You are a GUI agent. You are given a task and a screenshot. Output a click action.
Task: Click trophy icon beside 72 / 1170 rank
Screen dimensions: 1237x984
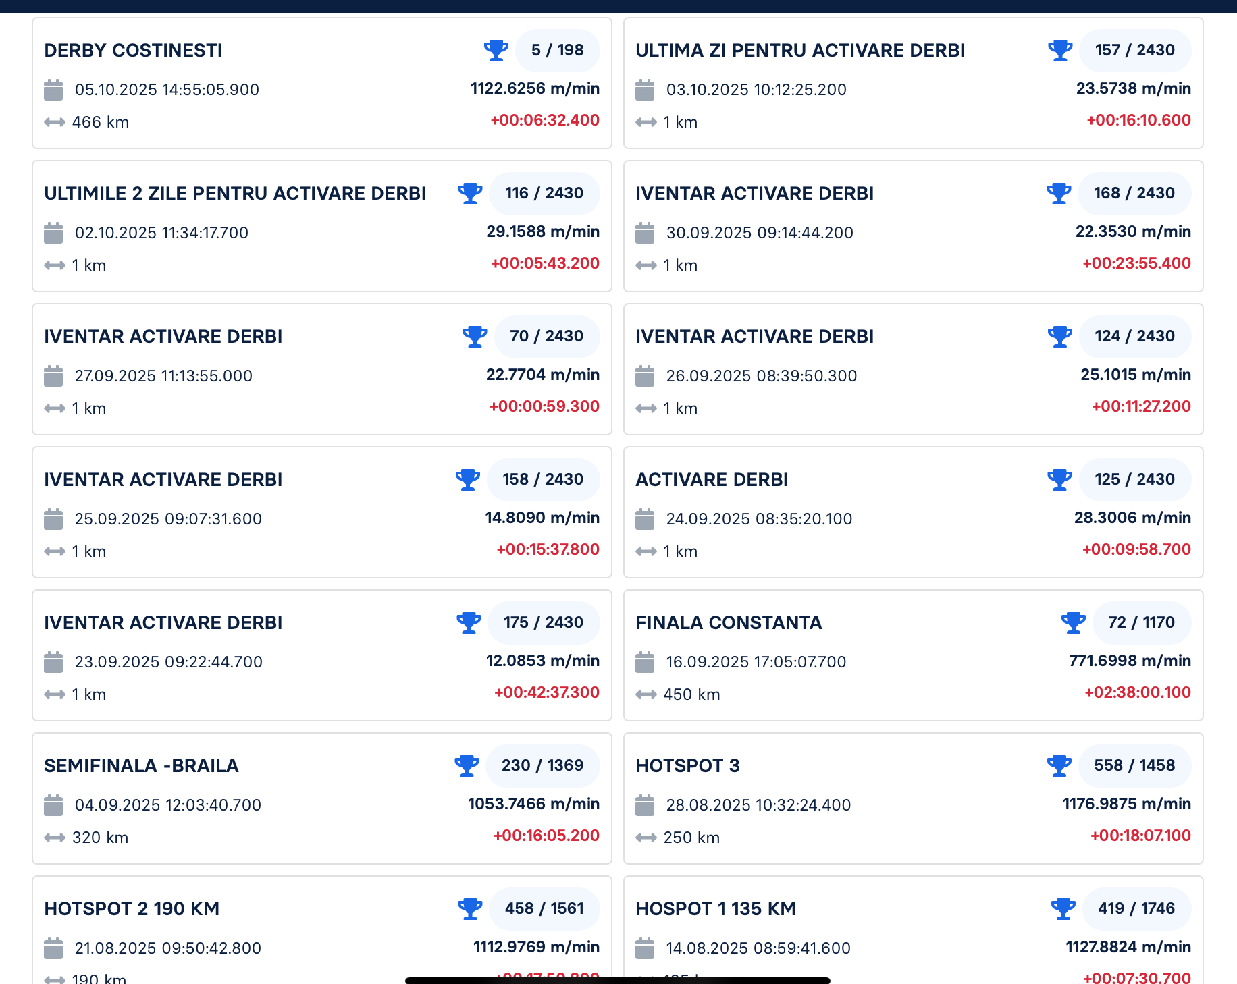[1073, 622]
